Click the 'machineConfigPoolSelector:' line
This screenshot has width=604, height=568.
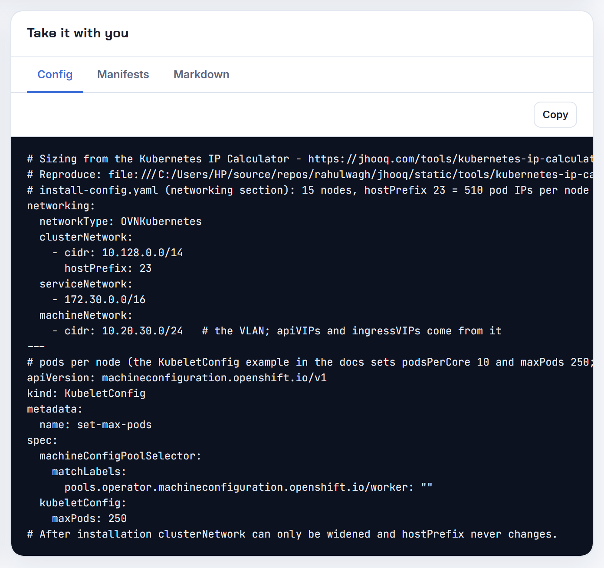click(121, 456)
